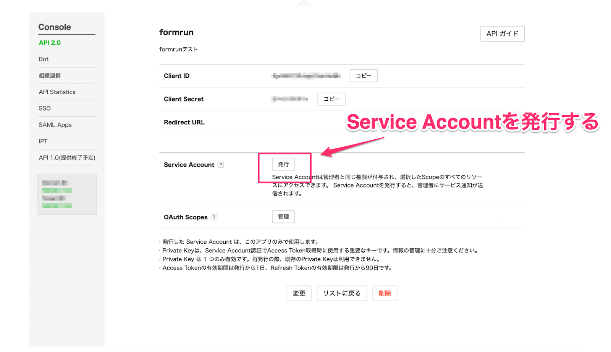The height and width of the screenshot is (352, 611).
Task: Click the Redirect URL label
Action: point(184,122)
